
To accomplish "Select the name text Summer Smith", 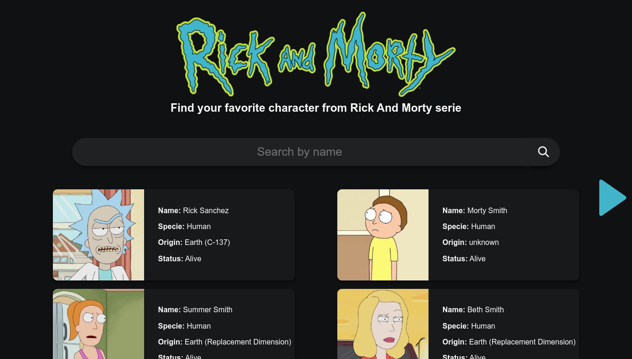I will click(208, 309).
